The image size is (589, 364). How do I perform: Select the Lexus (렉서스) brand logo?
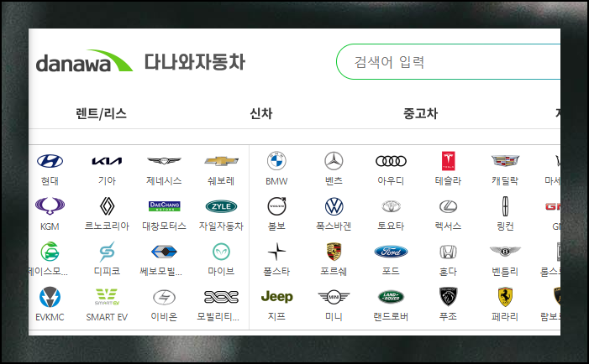(448, 206)
